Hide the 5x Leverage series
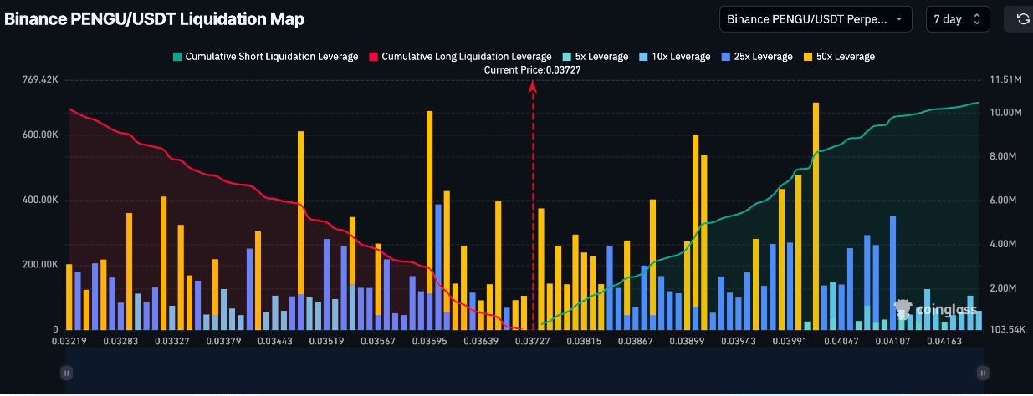The image size is (1033, 396). coord(595,57)
